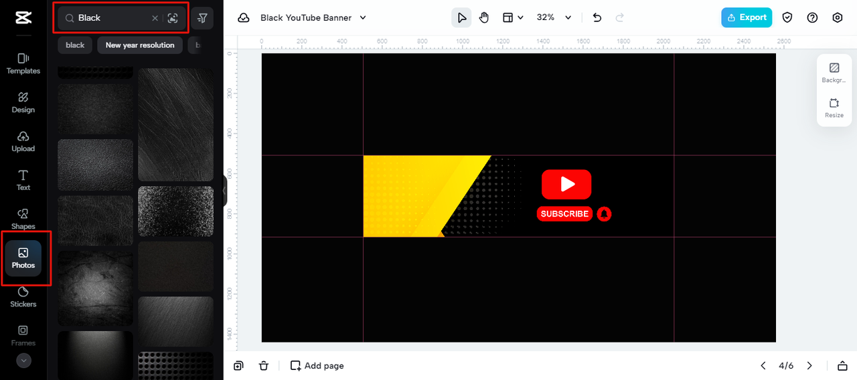Redo the last action
The width and height of the screenshot is (857, 380).
coord(620,17)
